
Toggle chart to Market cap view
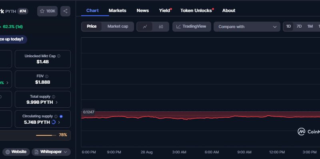point(118,26)
